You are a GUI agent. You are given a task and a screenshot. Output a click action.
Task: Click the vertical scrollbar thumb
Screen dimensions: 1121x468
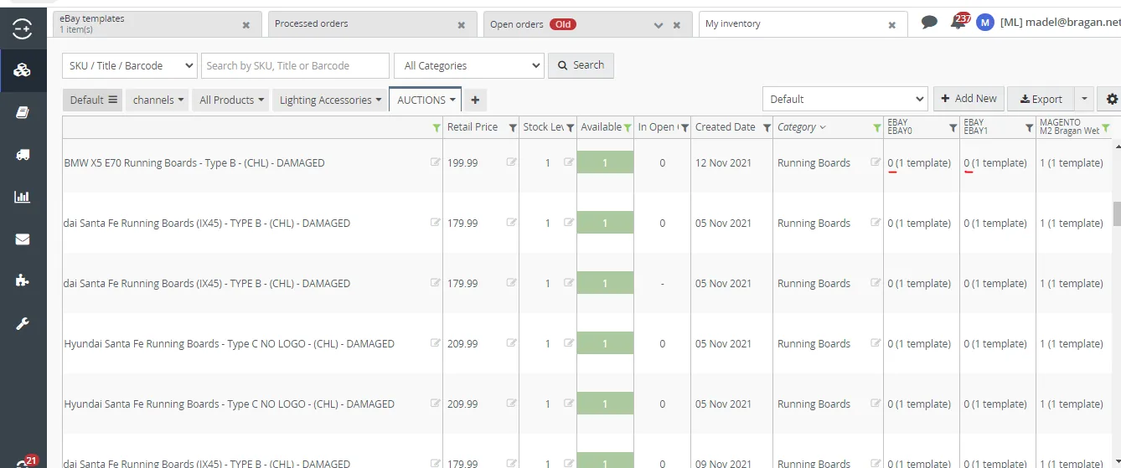pyautogui.click(x=1117, y=213)
